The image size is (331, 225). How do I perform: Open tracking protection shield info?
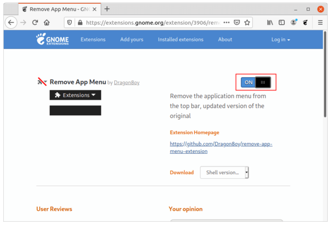70,23
